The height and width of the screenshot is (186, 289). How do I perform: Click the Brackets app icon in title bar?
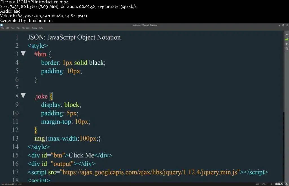pyautogui.click(x=1, y=25)
